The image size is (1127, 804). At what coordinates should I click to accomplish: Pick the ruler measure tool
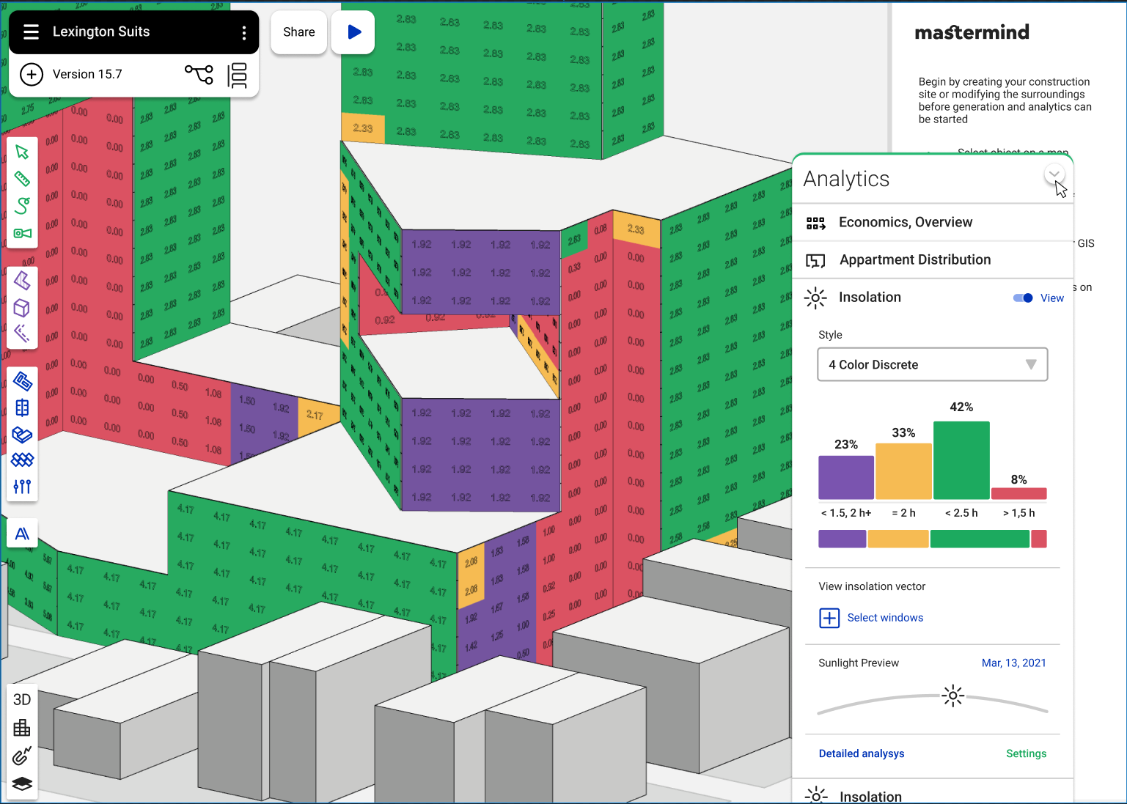pyautogui.click(x=22, y=179)
